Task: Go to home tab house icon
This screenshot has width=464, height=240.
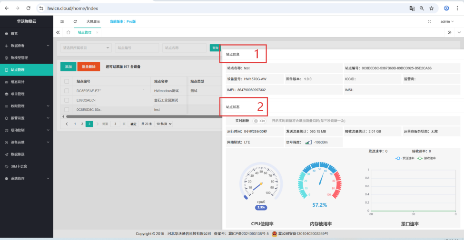Action: (x=69, y=32)
